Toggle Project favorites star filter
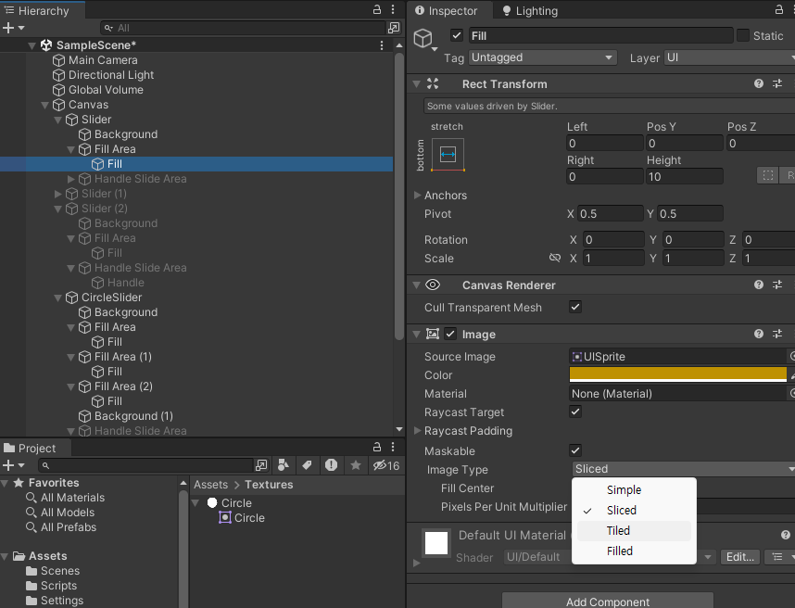 (356, 465)
